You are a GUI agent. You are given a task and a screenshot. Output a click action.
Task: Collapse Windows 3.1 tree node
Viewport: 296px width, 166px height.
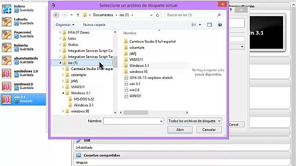63,93
